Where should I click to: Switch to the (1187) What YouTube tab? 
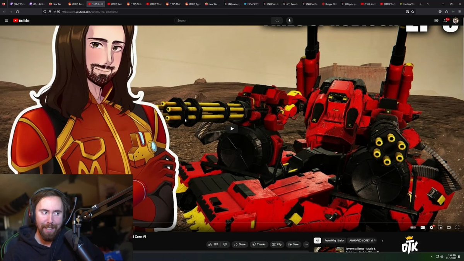154,4
